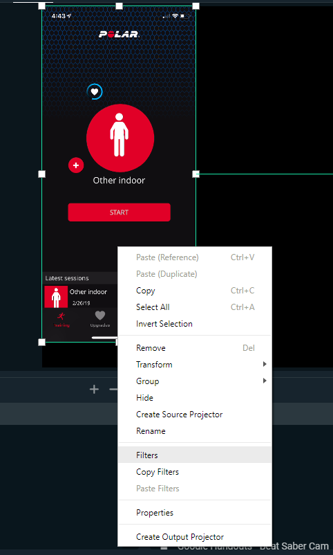Choose Copy Filters menu item
This screenshot has width=333, height=555.
[x=195, y=472]
